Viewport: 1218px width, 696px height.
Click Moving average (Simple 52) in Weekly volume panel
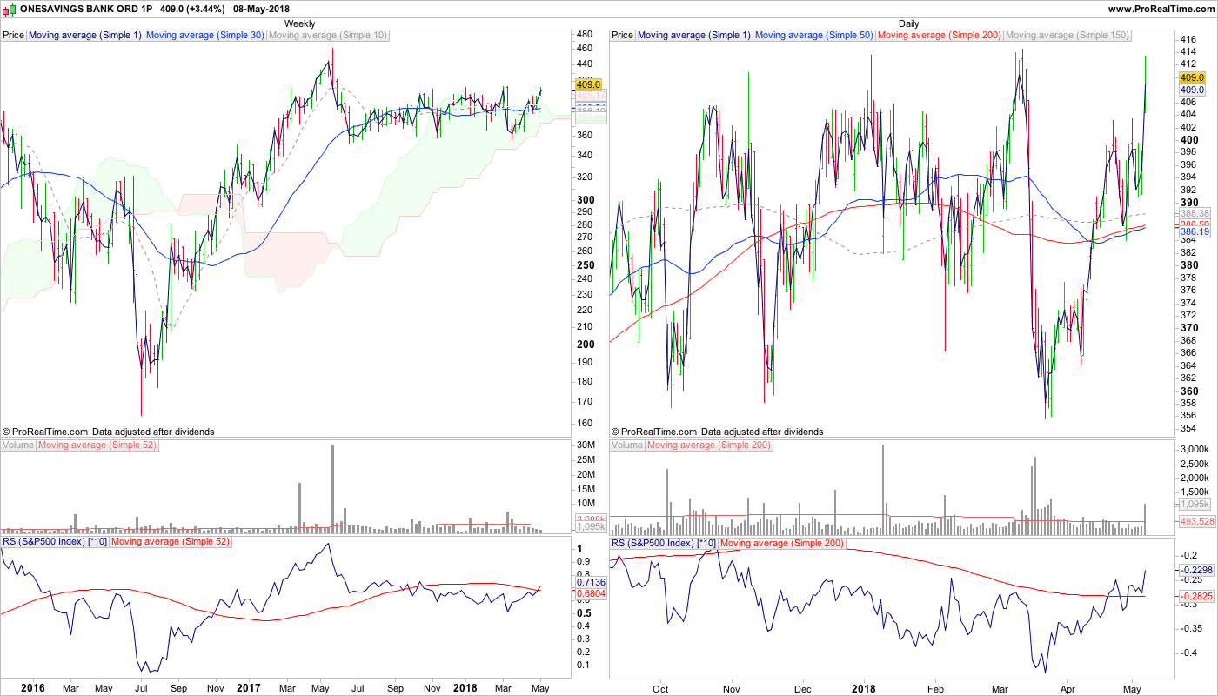[x=97, y=445]
